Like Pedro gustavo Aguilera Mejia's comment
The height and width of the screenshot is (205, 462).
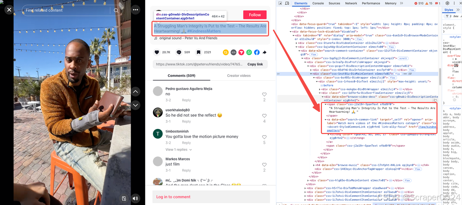click(264, 94)
